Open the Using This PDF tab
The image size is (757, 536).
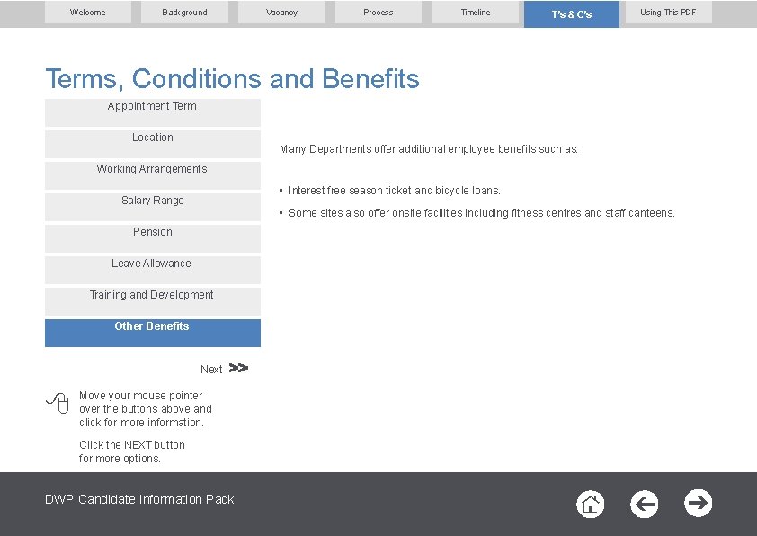[667, 13]
